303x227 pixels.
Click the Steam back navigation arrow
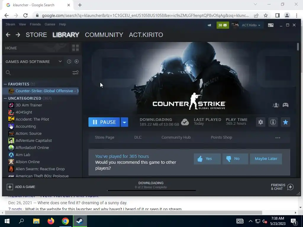pos(8,35)
